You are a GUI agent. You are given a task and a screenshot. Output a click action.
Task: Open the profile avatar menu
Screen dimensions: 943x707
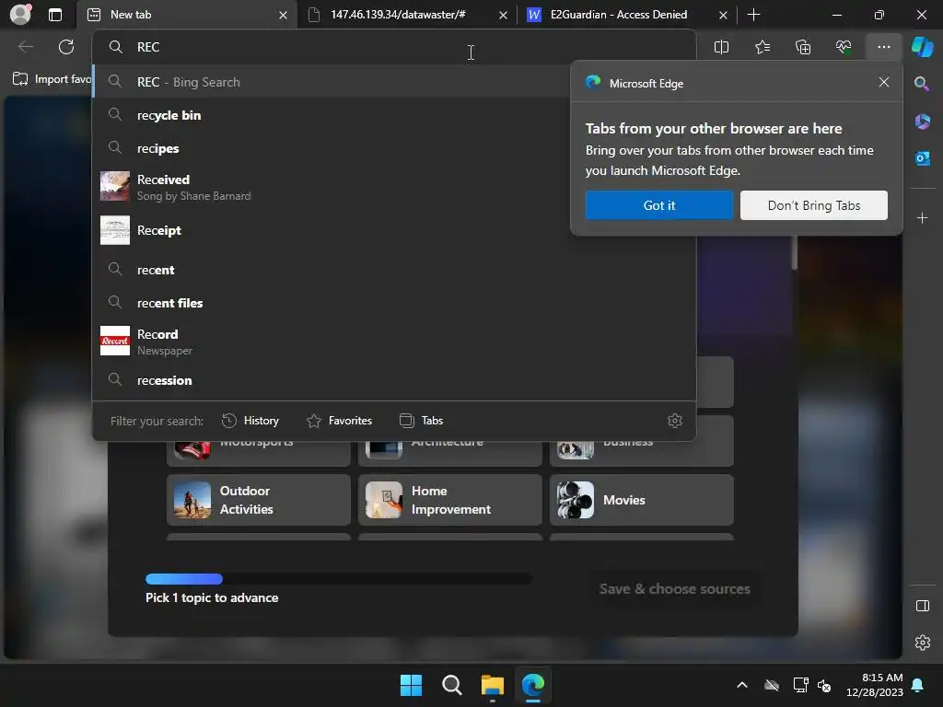[x=20, y=14]
